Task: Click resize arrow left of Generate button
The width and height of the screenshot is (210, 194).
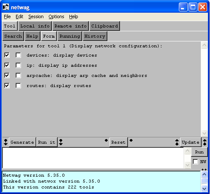Action: tap(5, 142)
